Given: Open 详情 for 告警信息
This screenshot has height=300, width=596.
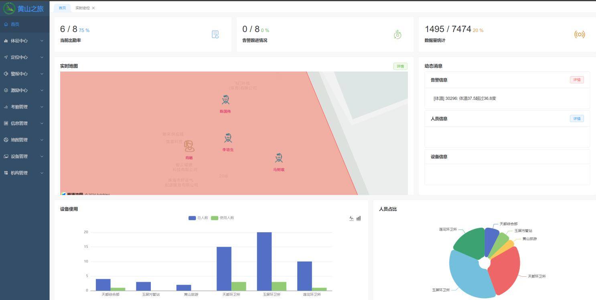Looking at the screenshot, I should [576, 80].
